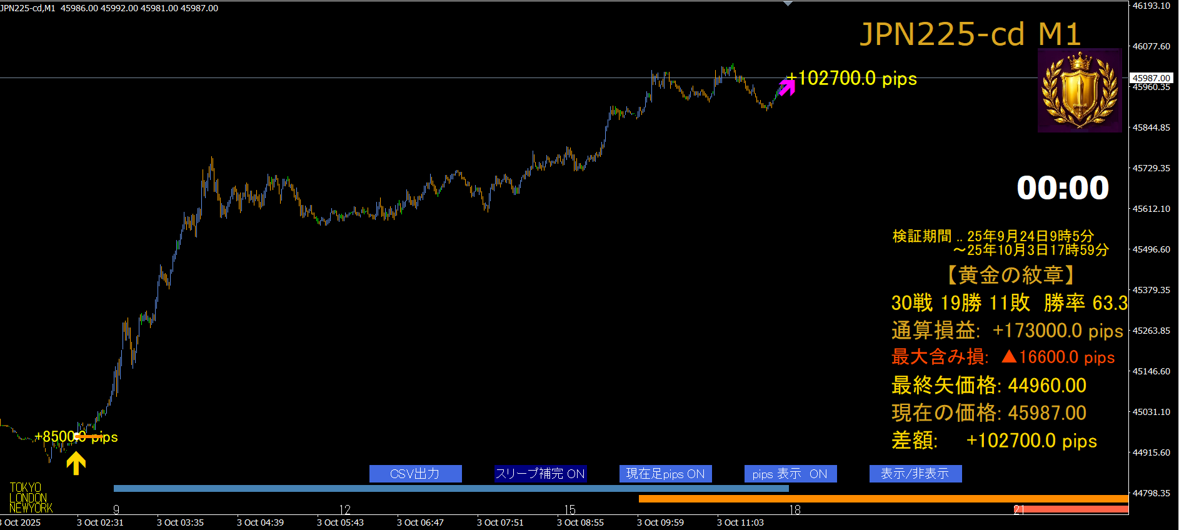Click the 45031.10 price scale label
1179x530 pixels.
tap(1151, 412)
